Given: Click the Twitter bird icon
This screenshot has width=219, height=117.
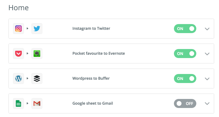Looking at the screenshot, I should (37, 29).
